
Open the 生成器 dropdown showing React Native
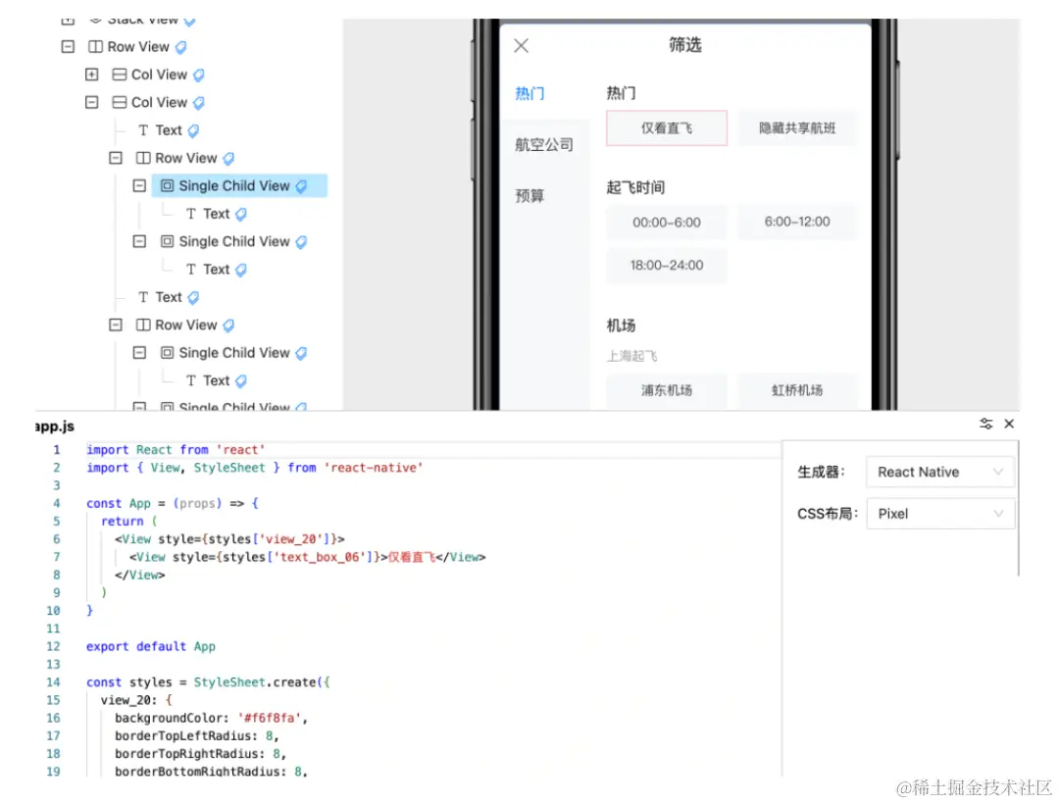pyautogui.click(x=938, y=472)
